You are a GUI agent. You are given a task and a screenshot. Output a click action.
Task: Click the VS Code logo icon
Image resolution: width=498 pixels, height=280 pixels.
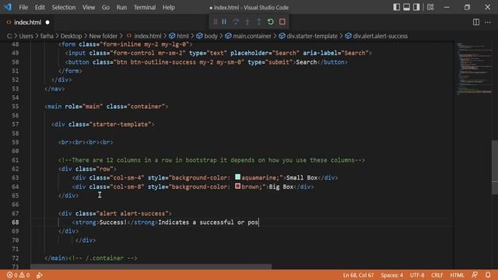click(8, 7)
